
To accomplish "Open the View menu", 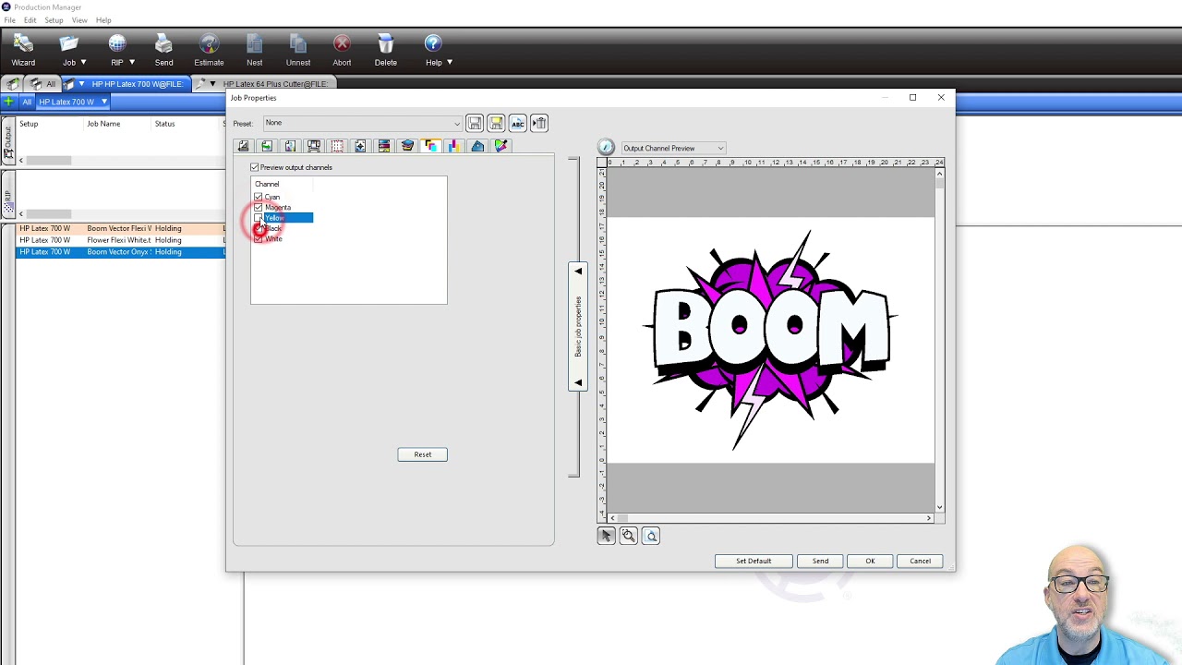I will coord(79,20).
